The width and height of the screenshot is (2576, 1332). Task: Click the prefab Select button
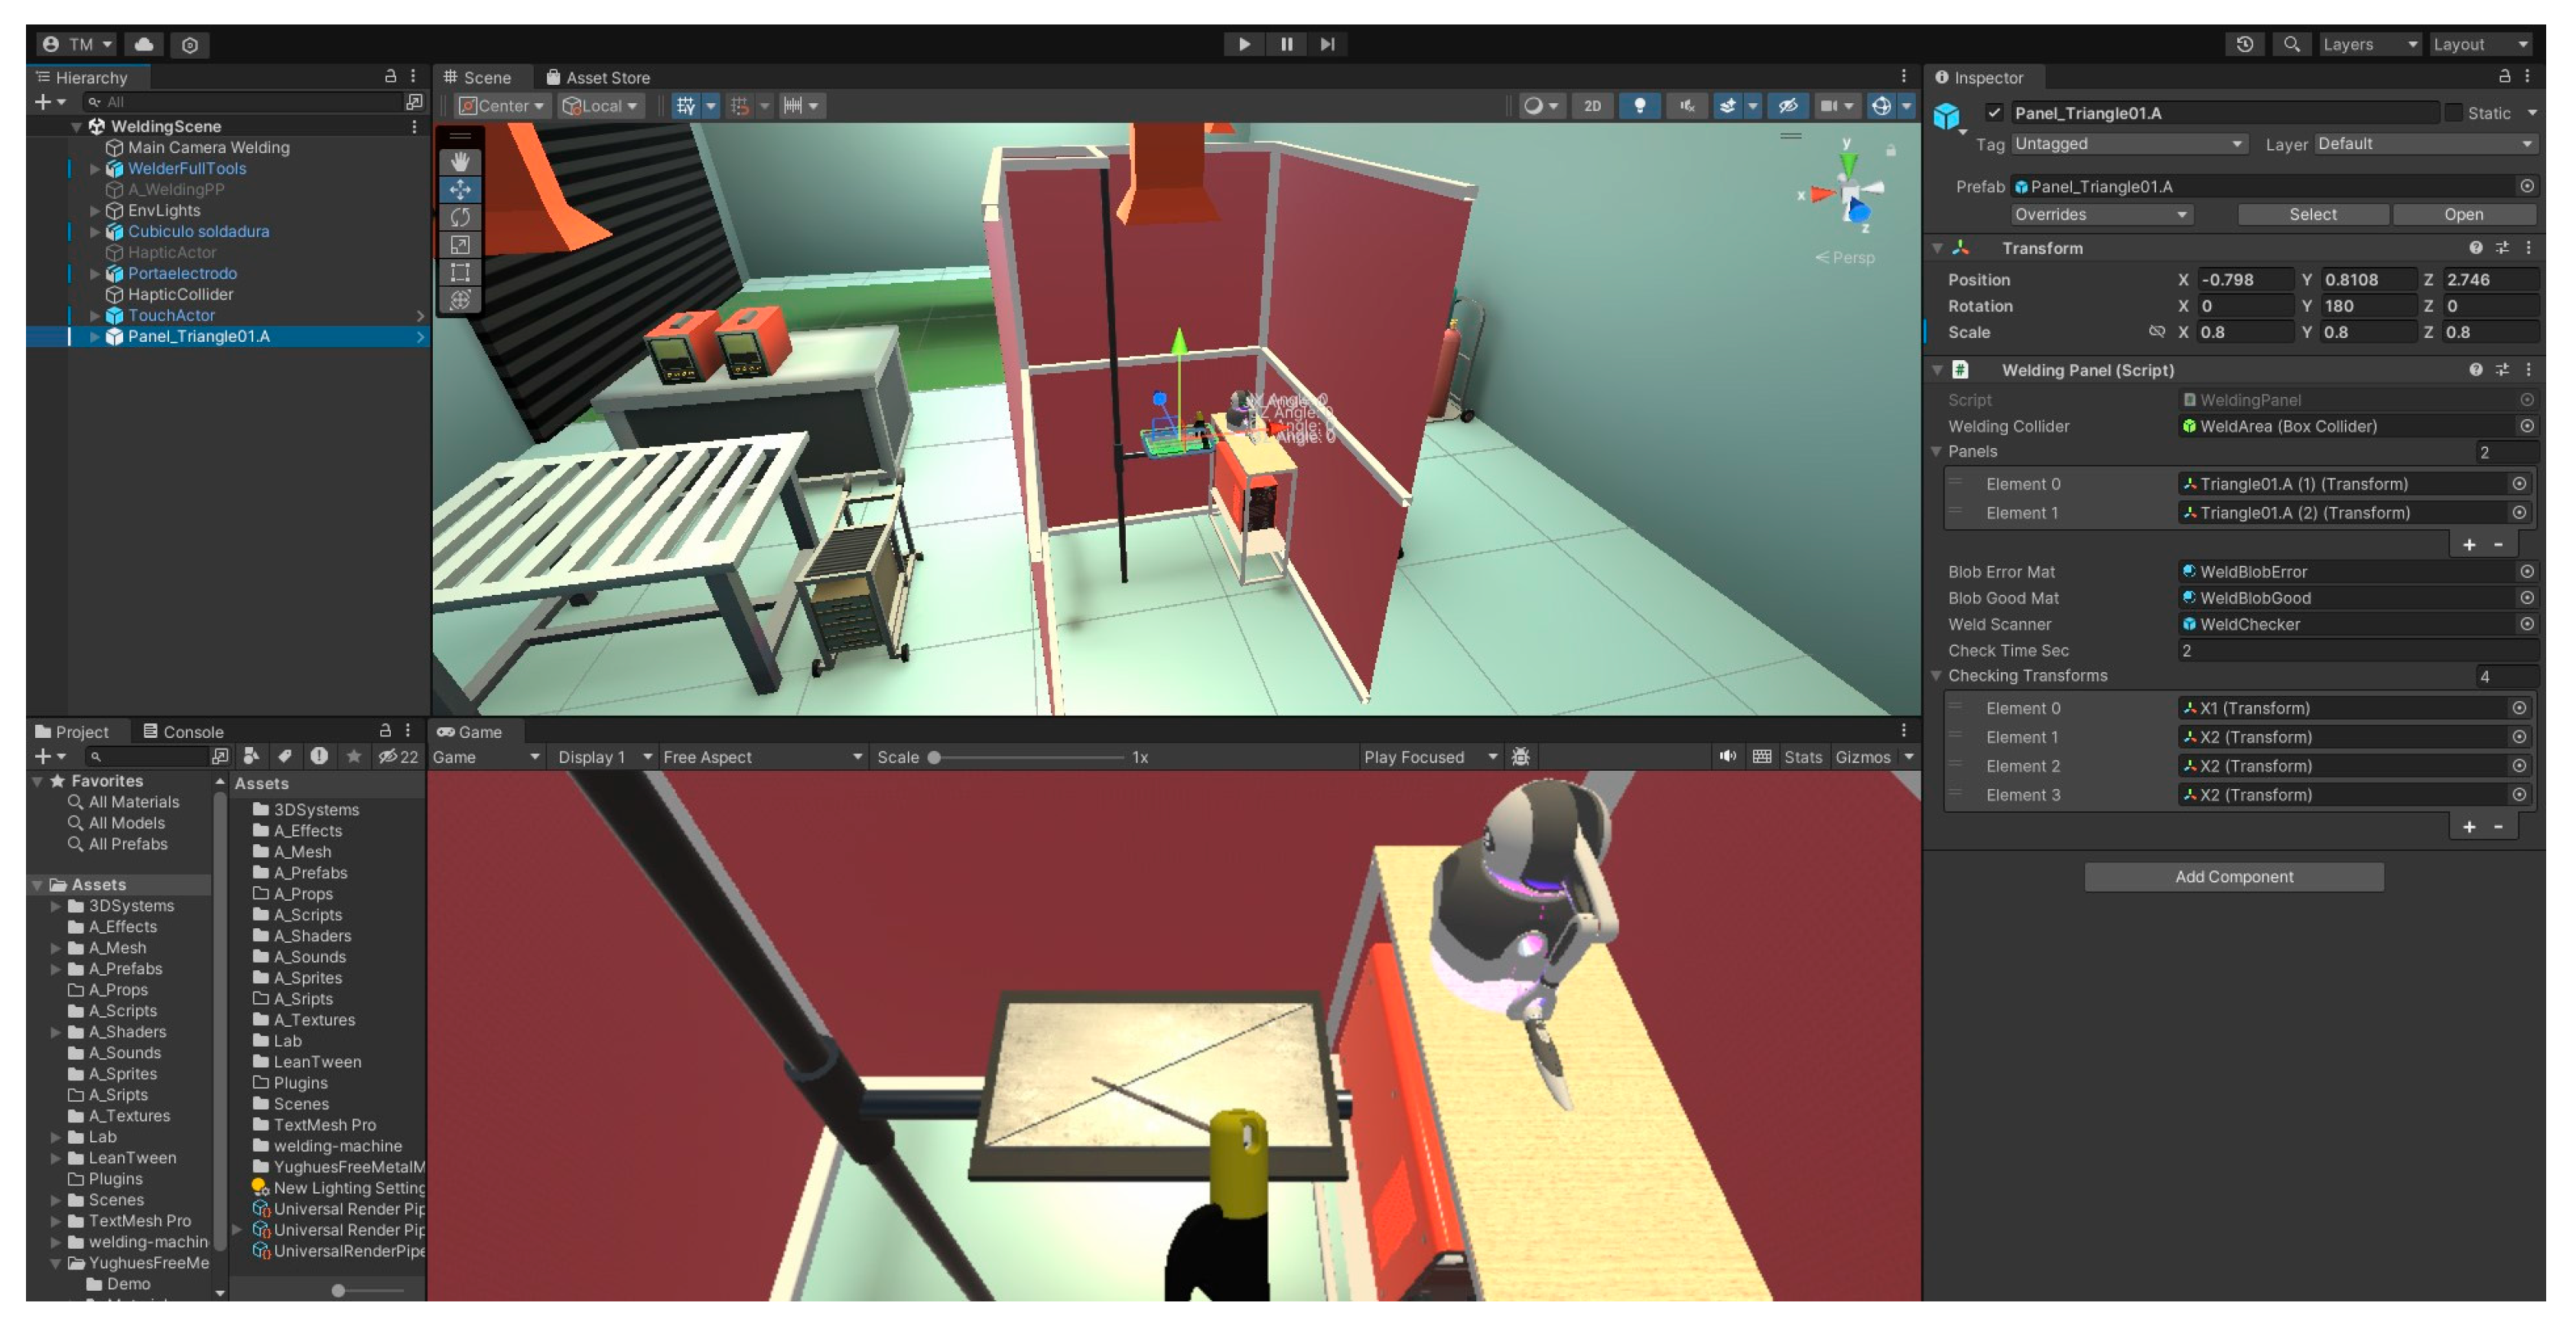pyautogui.click(x=2312, y=215)
